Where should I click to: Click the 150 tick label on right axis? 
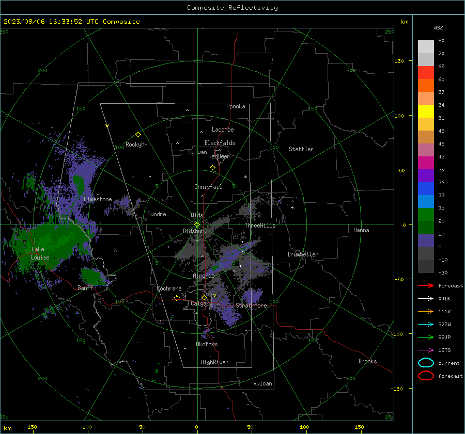[x=399, y=61]
